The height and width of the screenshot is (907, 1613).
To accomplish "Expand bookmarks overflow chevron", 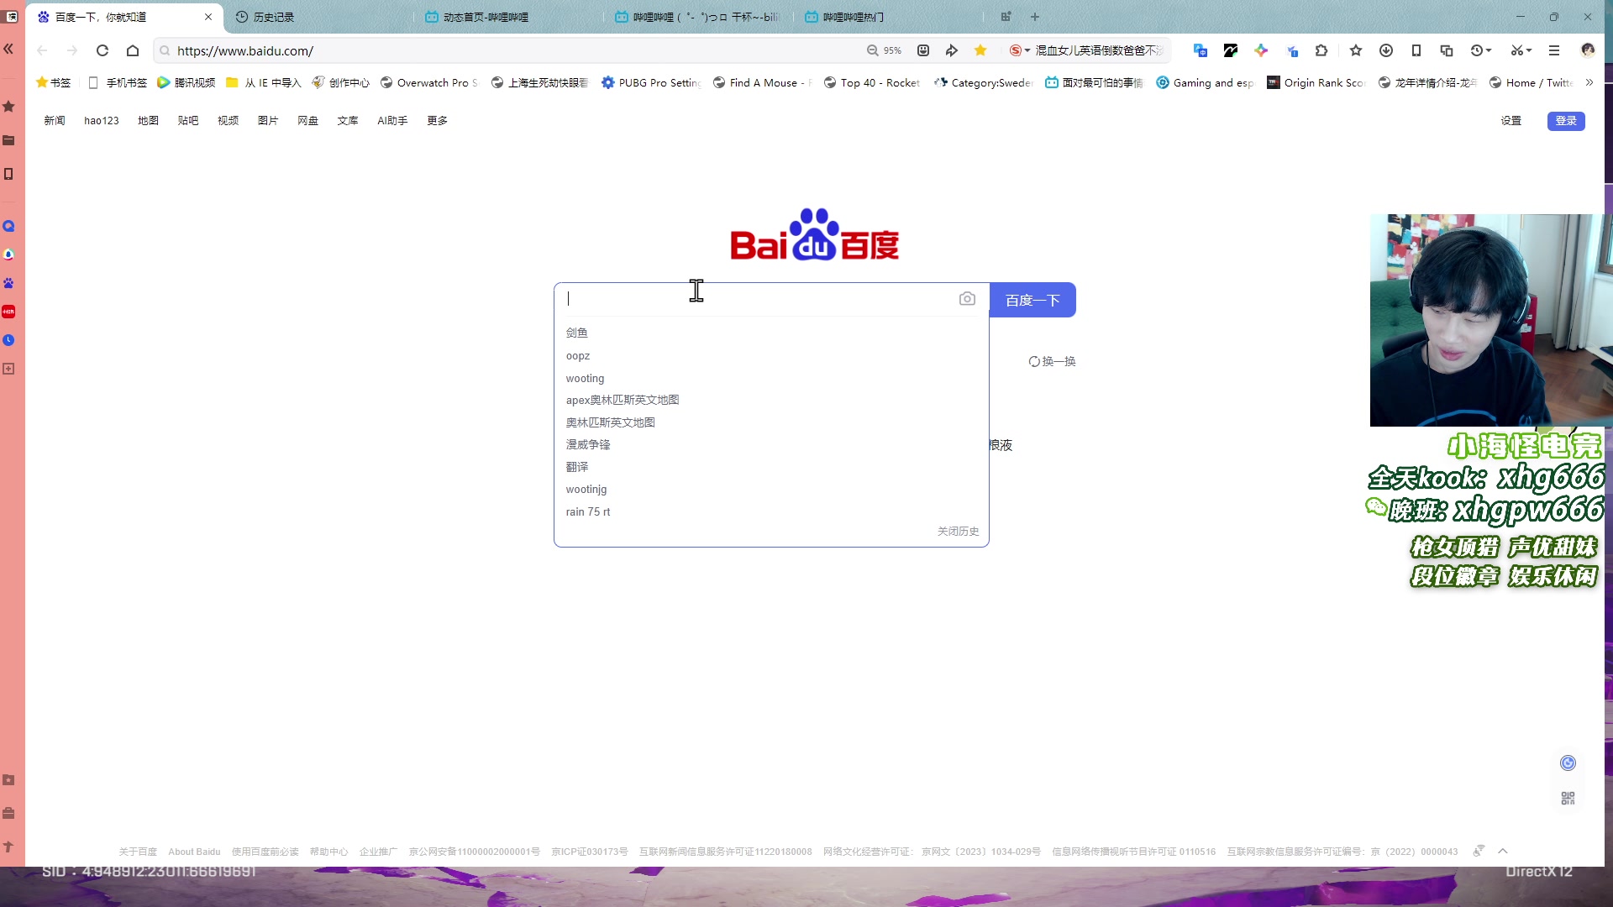I will click(x=1589, y=82).
